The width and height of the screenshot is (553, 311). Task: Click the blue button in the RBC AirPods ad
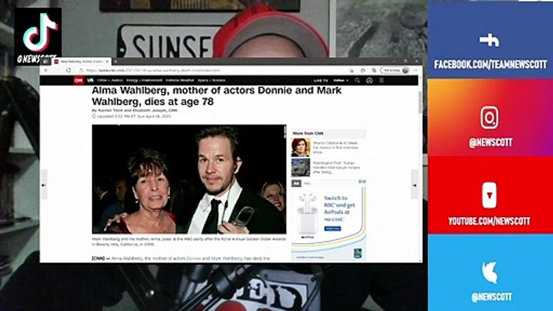tap(332, 228)
